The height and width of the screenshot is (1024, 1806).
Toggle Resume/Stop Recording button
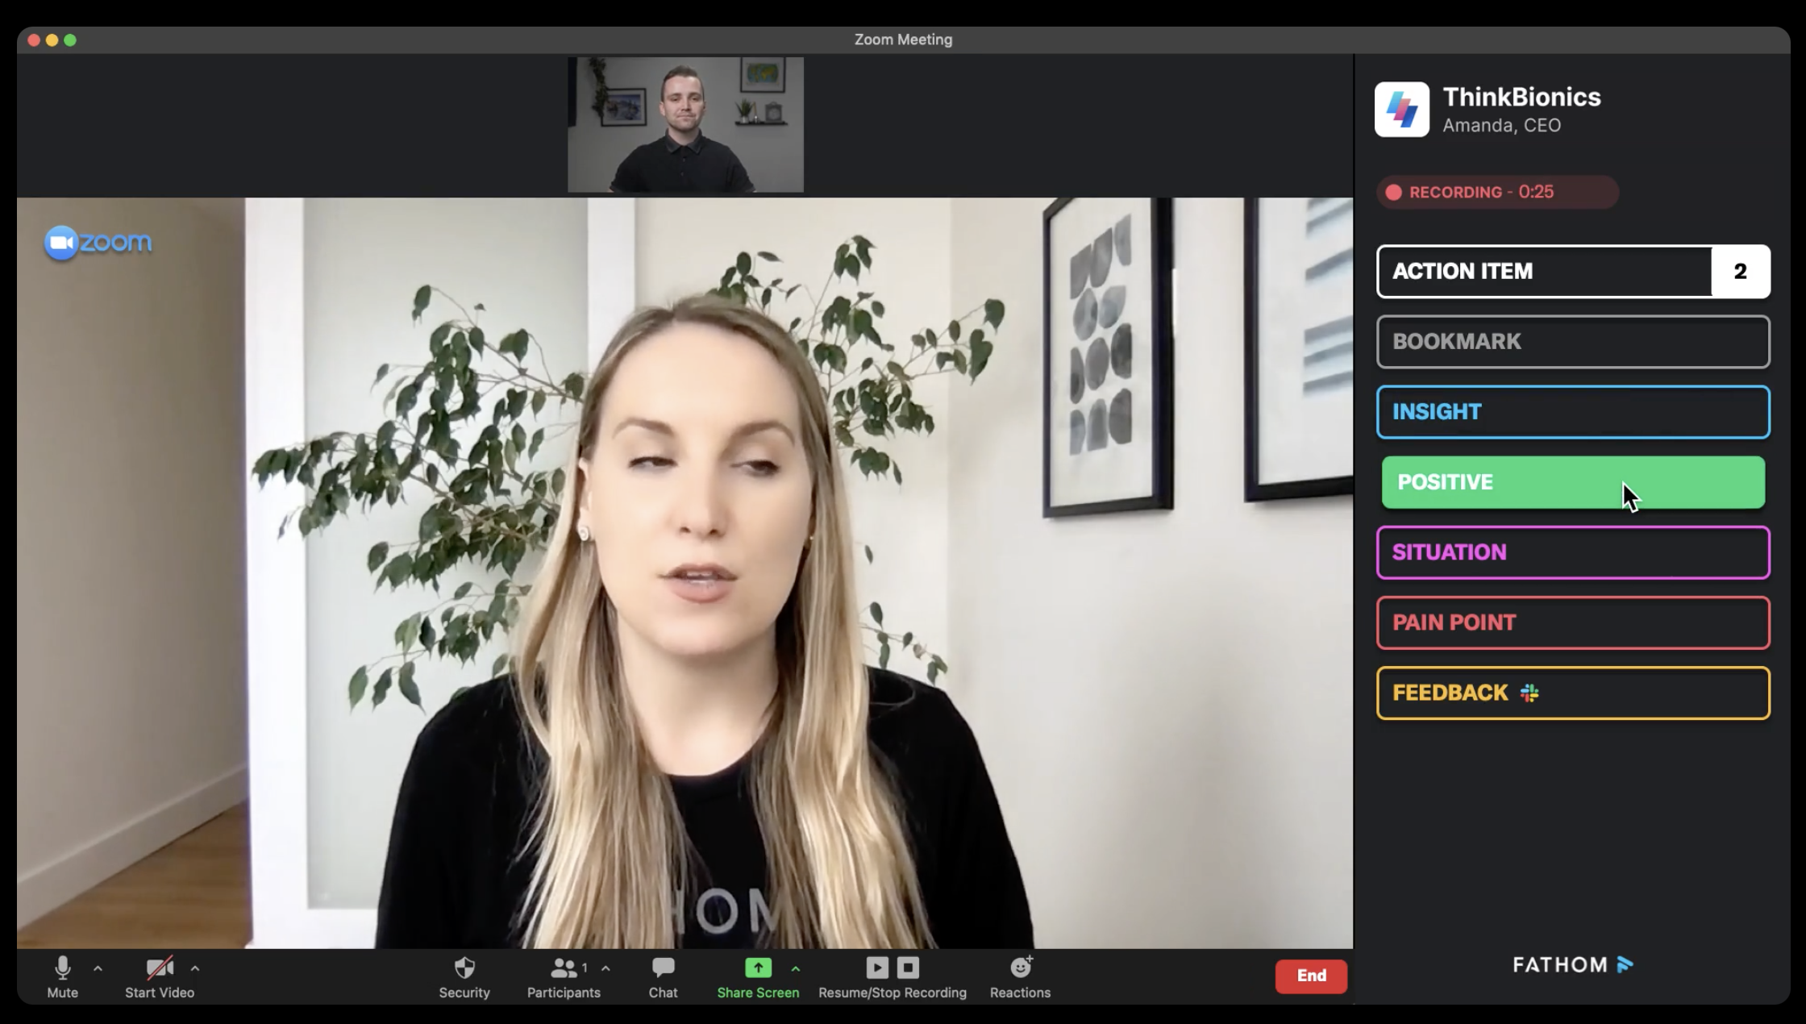click(x=892, y=976)
